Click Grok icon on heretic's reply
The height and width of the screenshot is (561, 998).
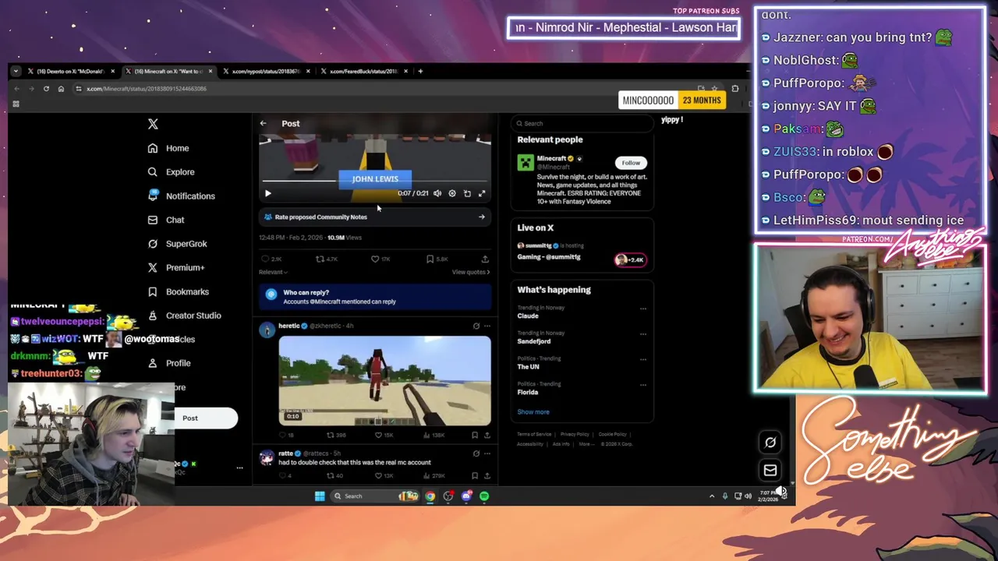476,326
